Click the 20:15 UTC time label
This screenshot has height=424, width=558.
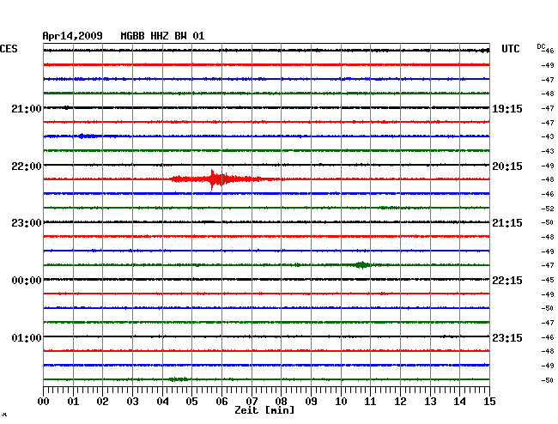[507, 167]
